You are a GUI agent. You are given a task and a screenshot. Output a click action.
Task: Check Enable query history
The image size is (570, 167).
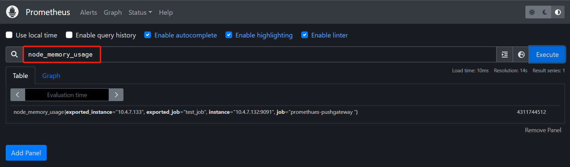[x=69, y=35]
